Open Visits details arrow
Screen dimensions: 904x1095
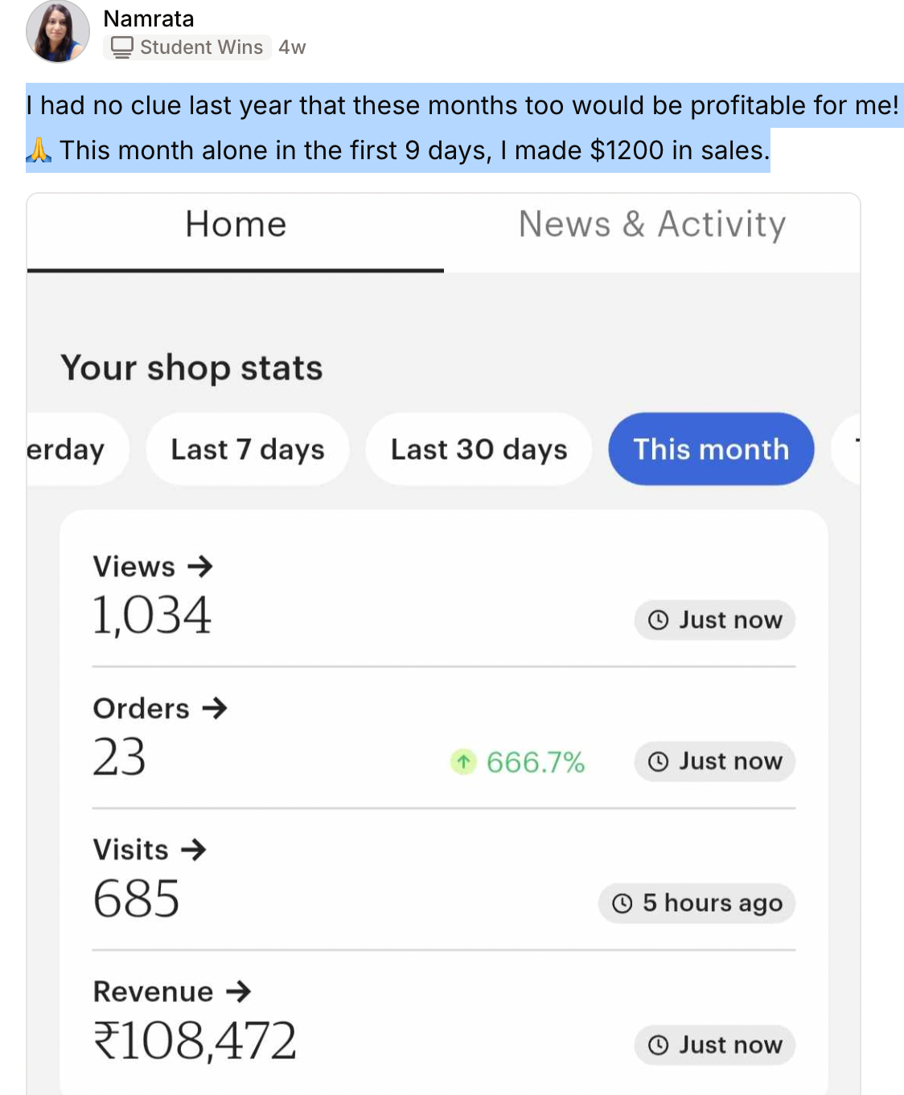click(x=194, y=850)
